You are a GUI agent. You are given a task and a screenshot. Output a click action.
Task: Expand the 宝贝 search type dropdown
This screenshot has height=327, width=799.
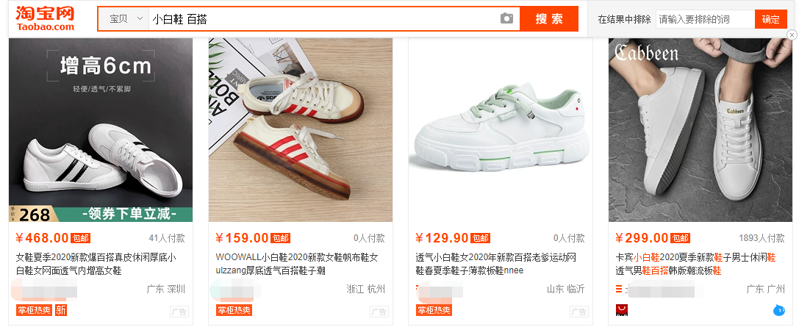click(x=126, y=19)
